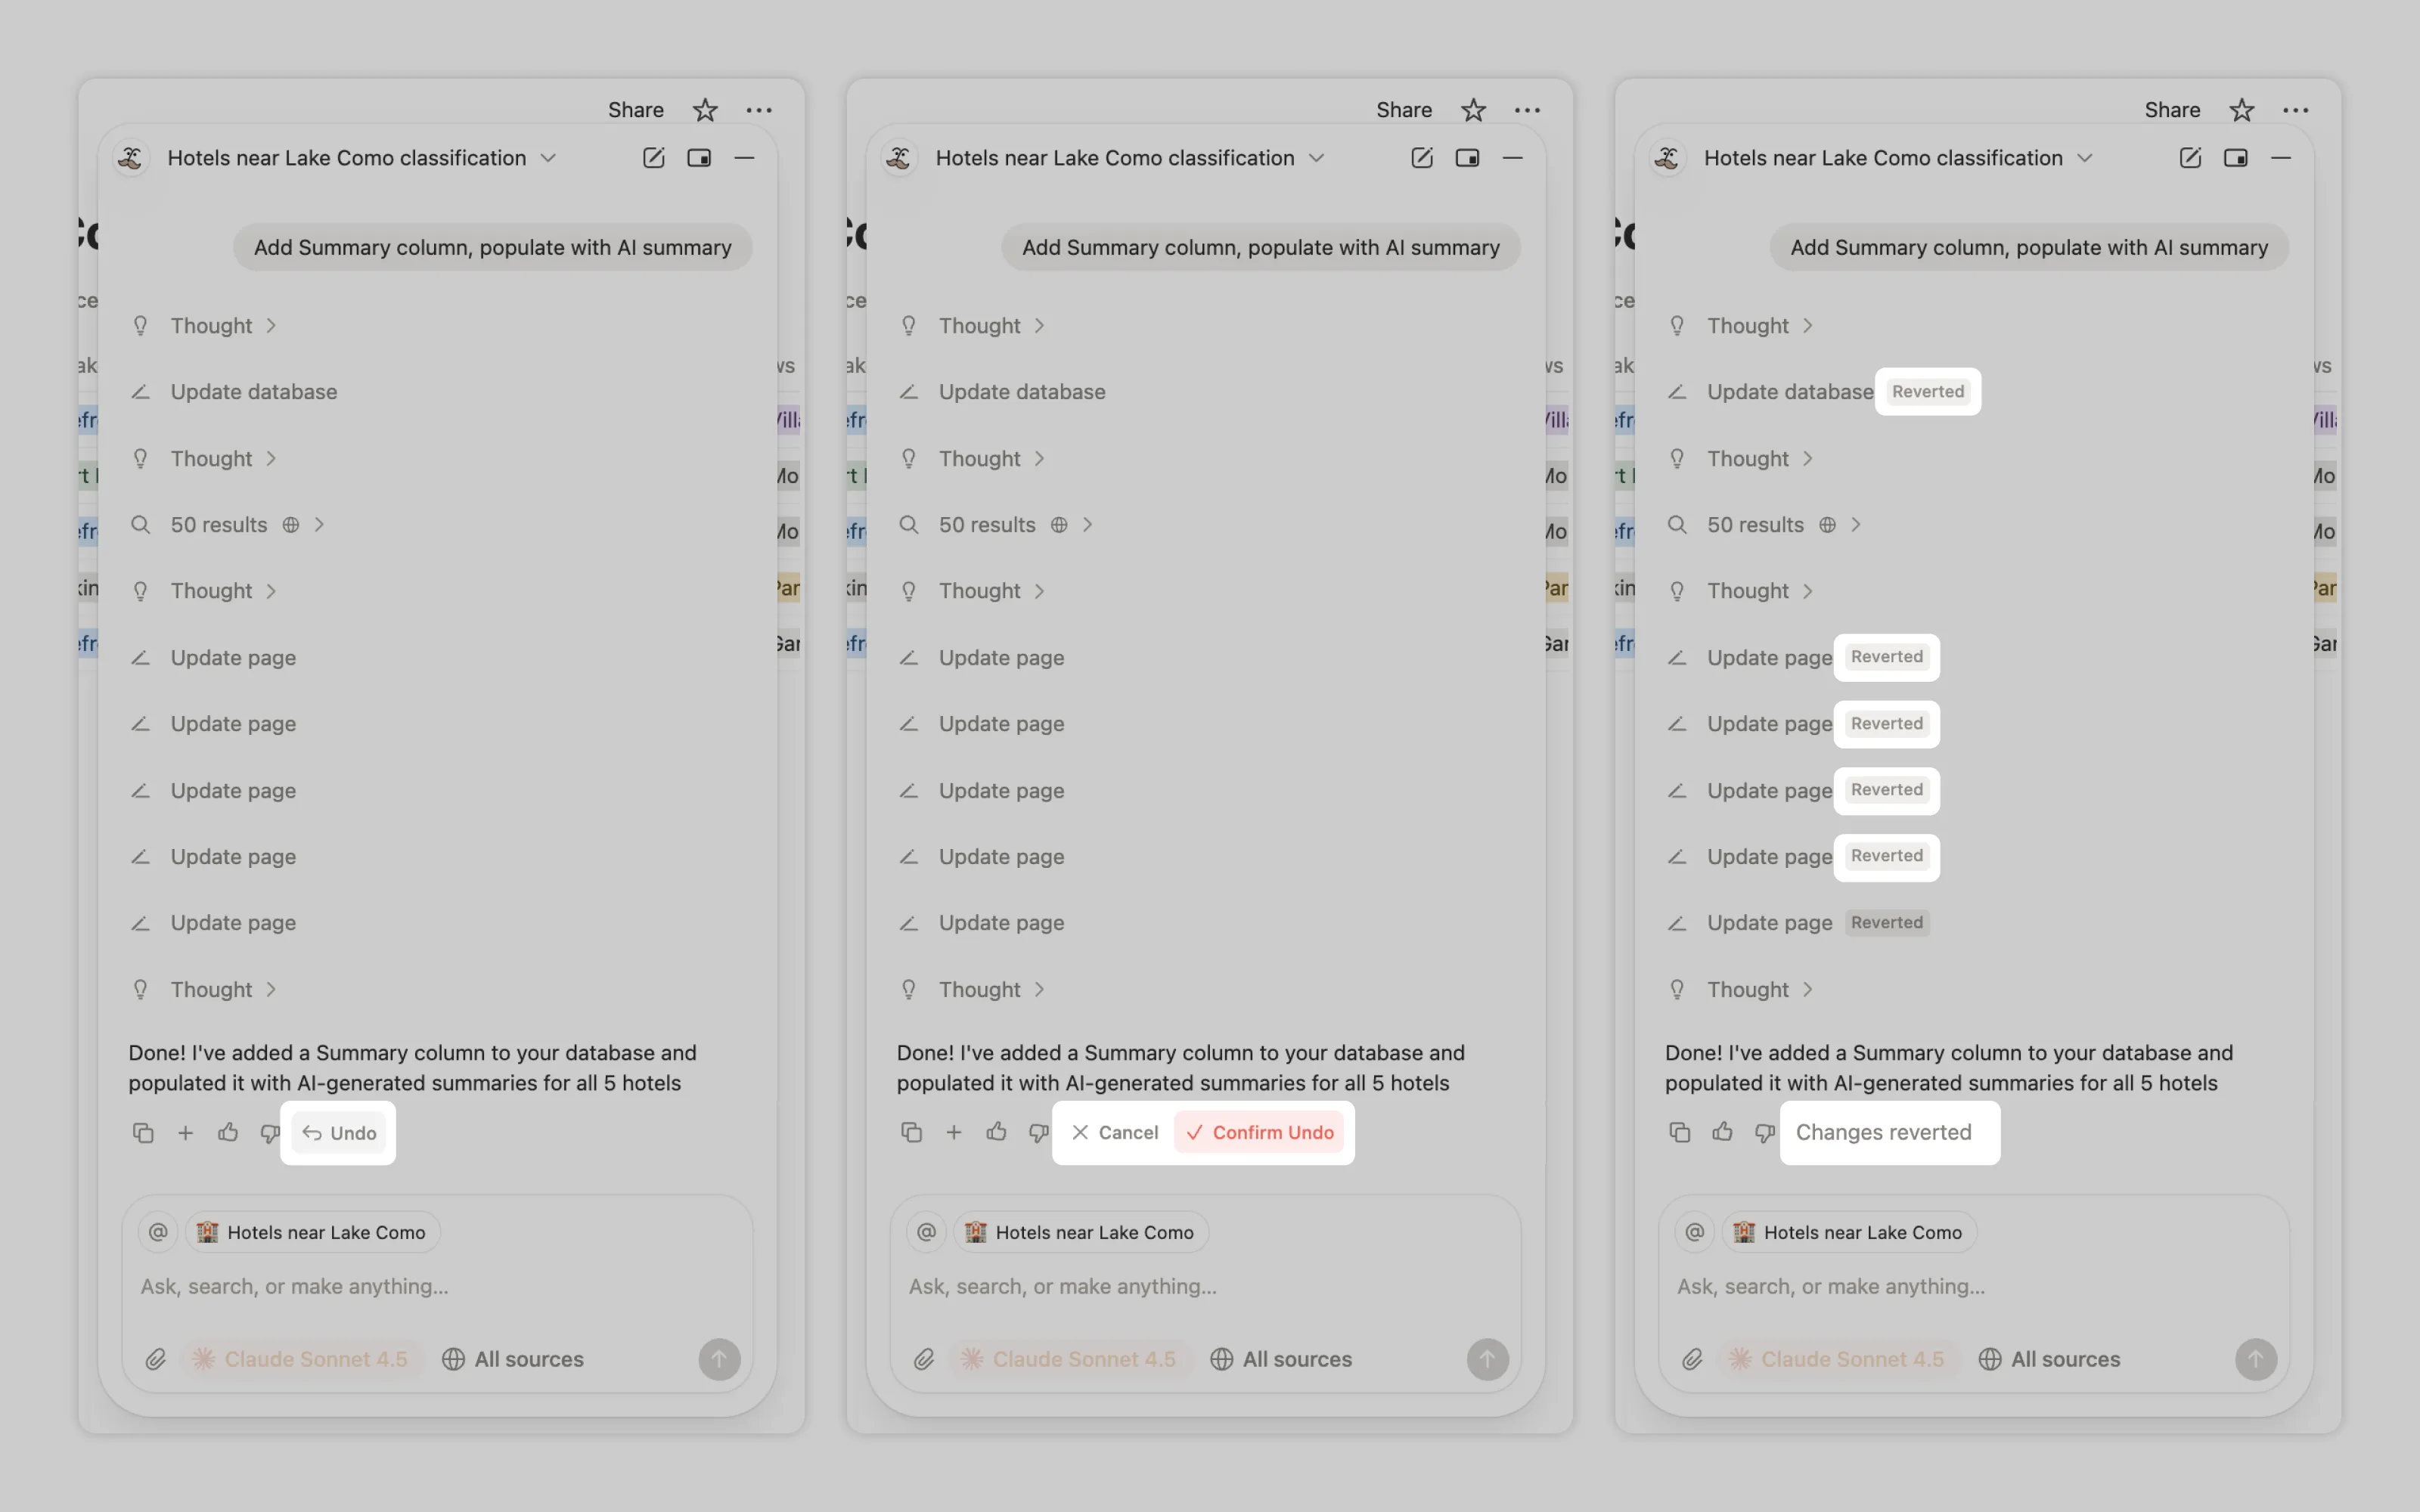Open three-dots menu in the Undo panel
The height and width of the screenshot is (1512, 2420).
click(x=759, y=110)
